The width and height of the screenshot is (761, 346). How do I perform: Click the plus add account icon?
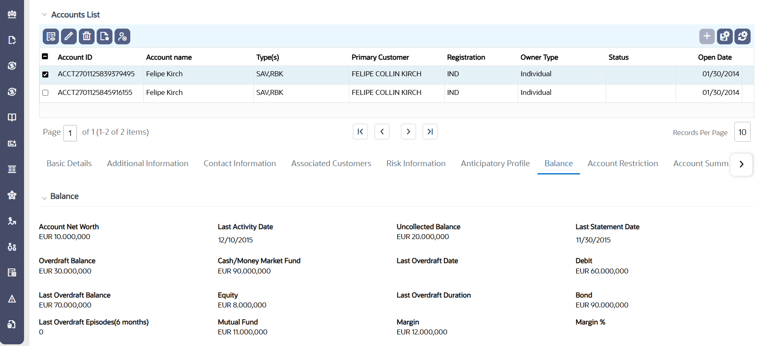(707, 36)
